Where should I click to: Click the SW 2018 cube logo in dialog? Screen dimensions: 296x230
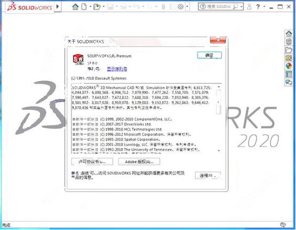[78, 59]
